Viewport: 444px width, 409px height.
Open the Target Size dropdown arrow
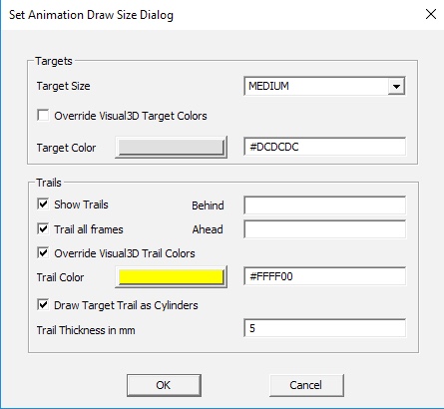pos(396,87)
